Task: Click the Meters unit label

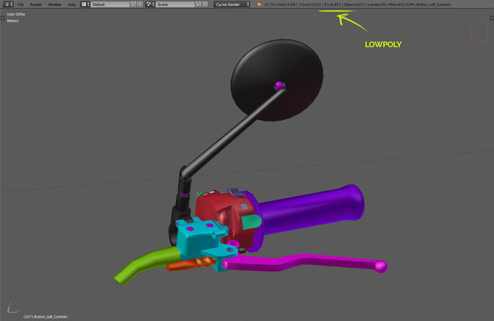Action: coord(12,21)
